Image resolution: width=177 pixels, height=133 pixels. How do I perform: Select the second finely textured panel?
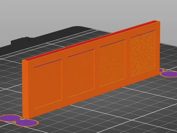[81, 73]
